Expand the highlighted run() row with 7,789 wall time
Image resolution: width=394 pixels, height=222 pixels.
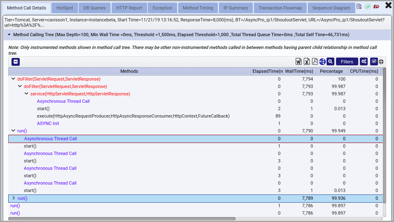point(14,198)
